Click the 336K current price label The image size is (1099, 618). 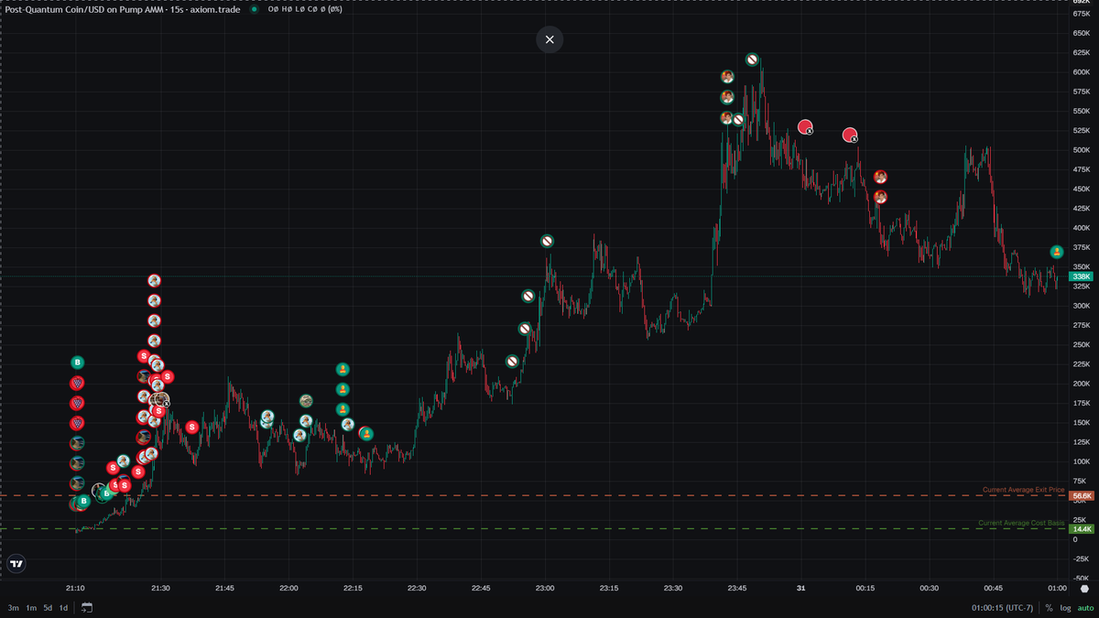click(1082, 276)
